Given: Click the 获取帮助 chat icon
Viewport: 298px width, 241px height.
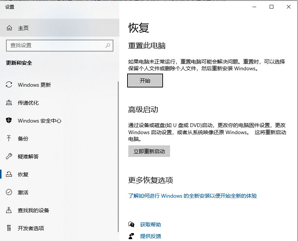Looking at the screenshot, I should [131, 225].
